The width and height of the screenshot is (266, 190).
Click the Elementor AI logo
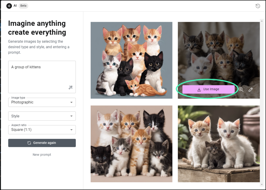pyautogui.click(x=9, y=6)
